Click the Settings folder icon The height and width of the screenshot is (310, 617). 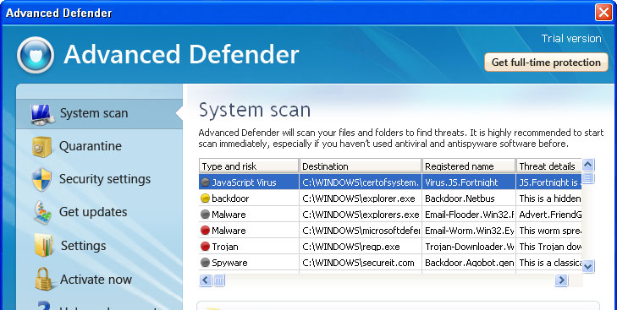pos(43,245)
